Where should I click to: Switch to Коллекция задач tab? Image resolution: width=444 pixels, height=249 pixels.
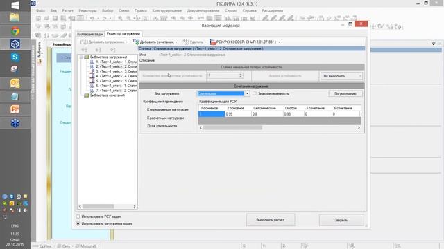[x=90, y=34]
